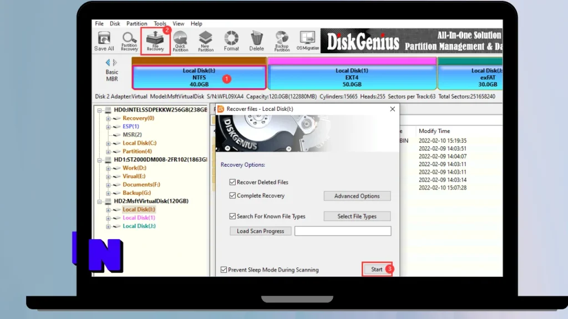Expand the Recovery(0) tree node
The width and height of the screenshot is (568, 319).
coord(108,119)
